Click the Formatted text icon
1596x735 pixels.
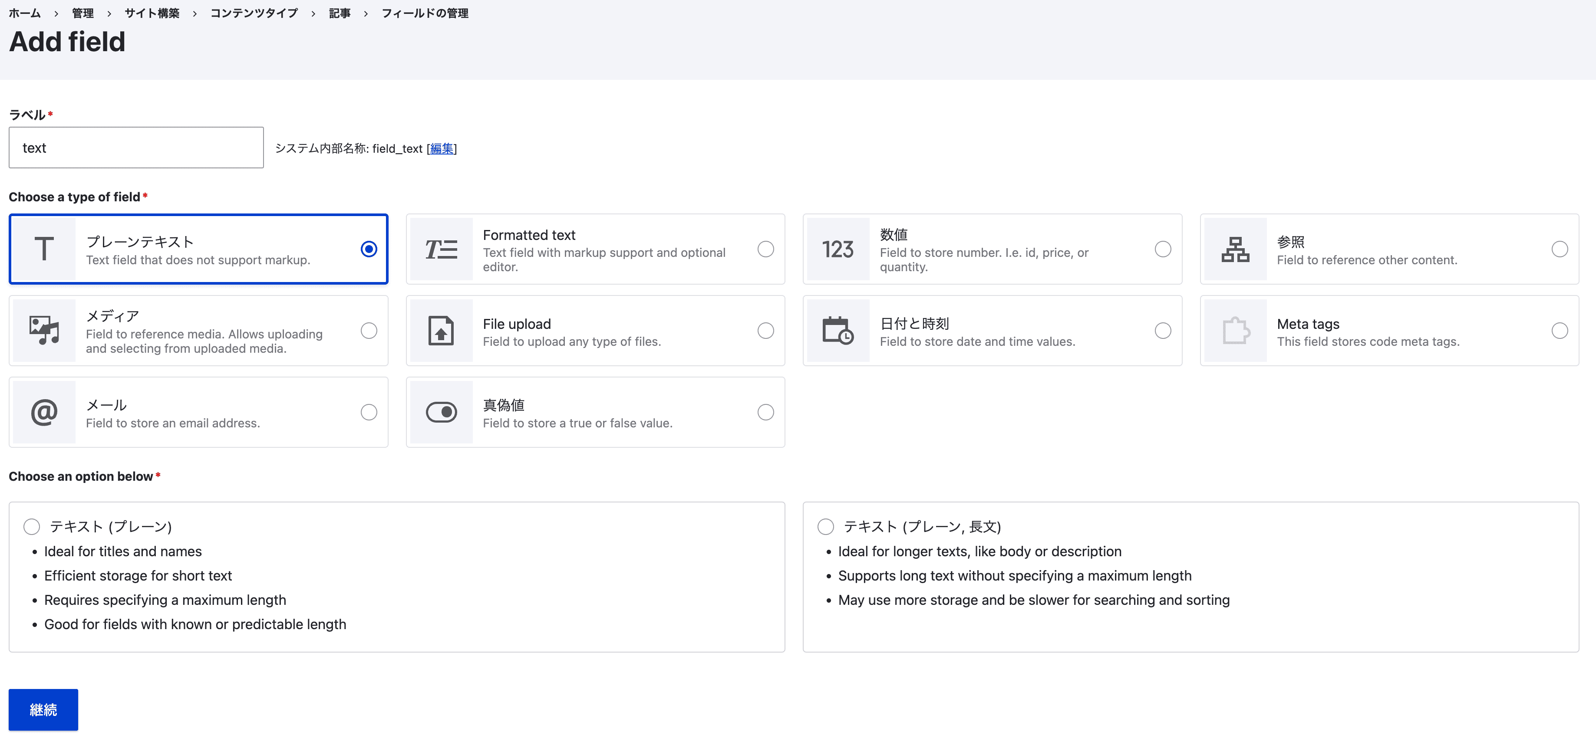point(441,249)
